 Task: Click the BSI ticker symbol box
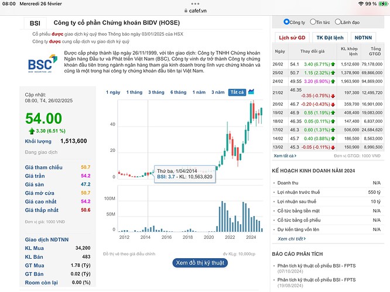pyautogui.click(x=35, y=23)
